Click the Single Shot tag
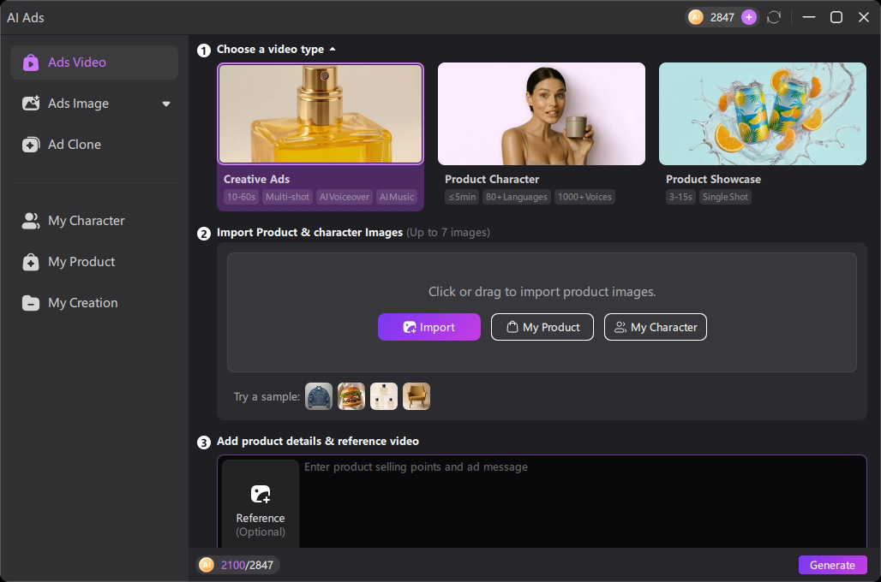This screenshot has height=582, width=881. [725, 197]
